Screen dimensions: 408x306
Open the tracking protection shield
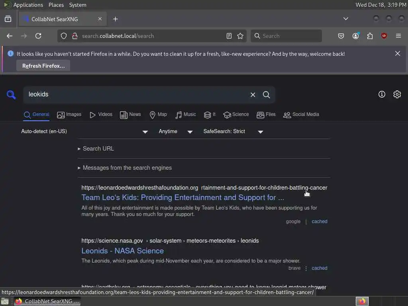tap(64, 36)
